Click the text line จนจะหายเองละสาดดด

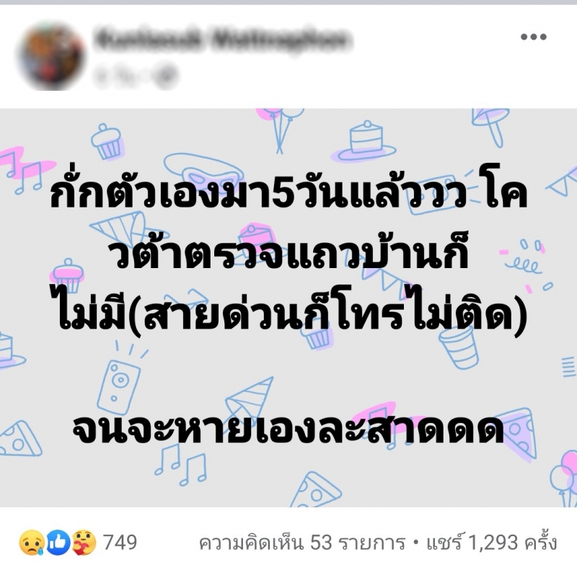pyautogui.click(x=288, y=427)
